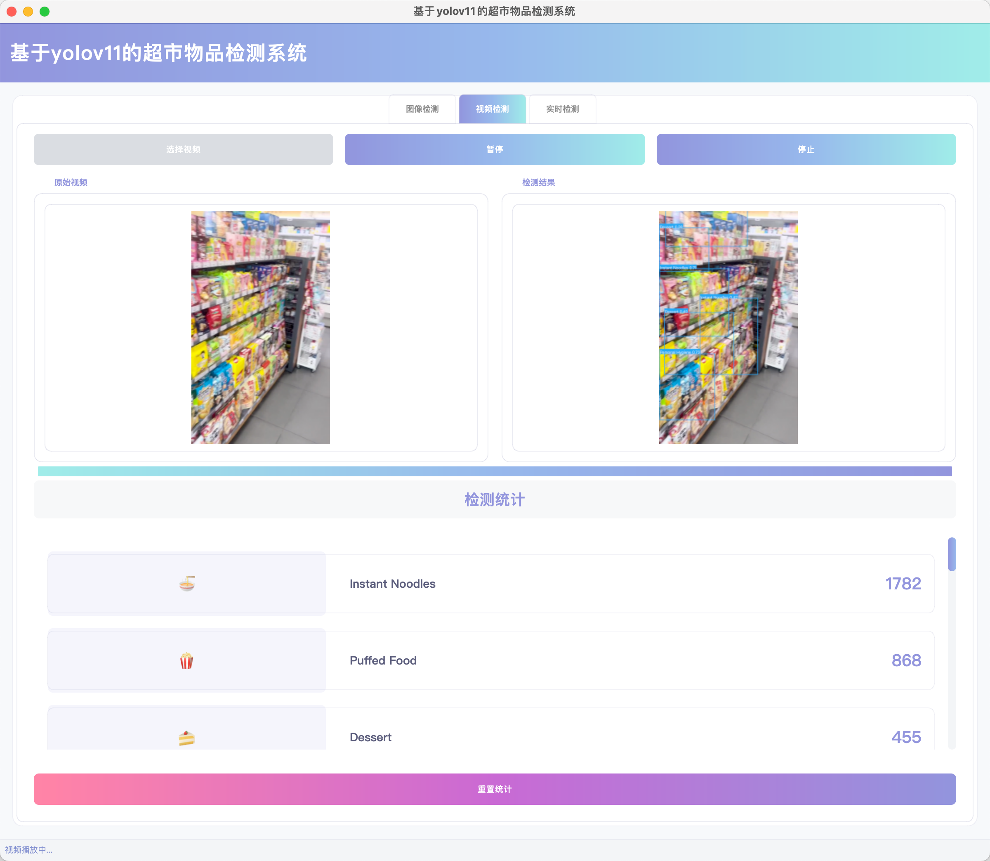Click the popcorn Puffed Food icon
This screenshot has width=990, height=861.
coord(187,661)
